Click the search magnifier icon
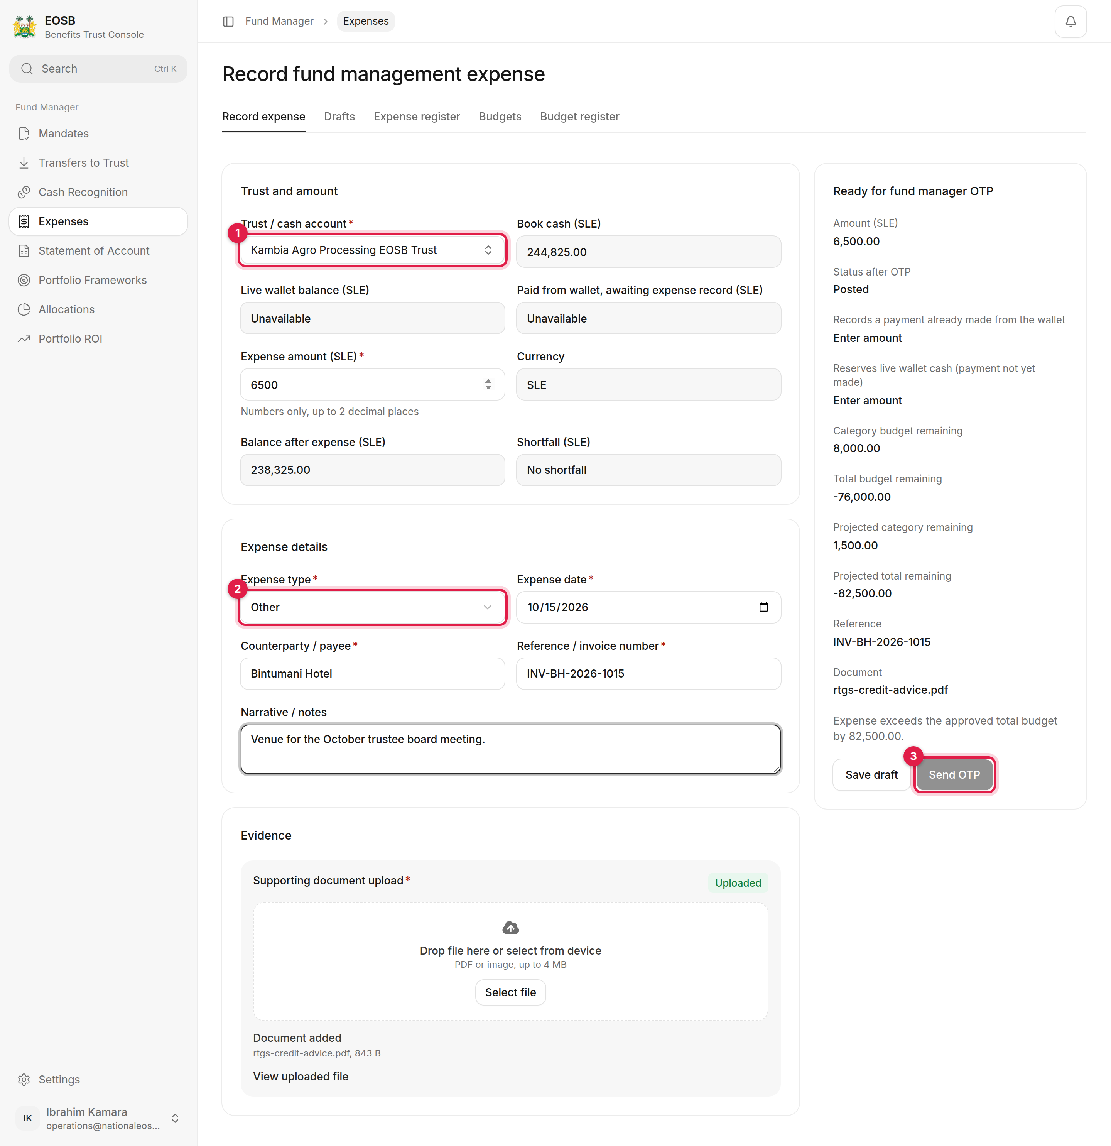Image resolution: width=1111 pixels, height=1146 pixels. point(27,69)
